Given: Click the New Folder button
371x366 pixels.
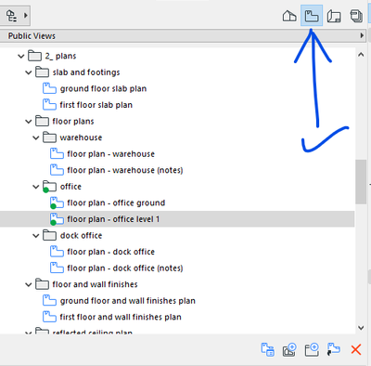Looking at the screenshot, I should (x=312, y=350).
